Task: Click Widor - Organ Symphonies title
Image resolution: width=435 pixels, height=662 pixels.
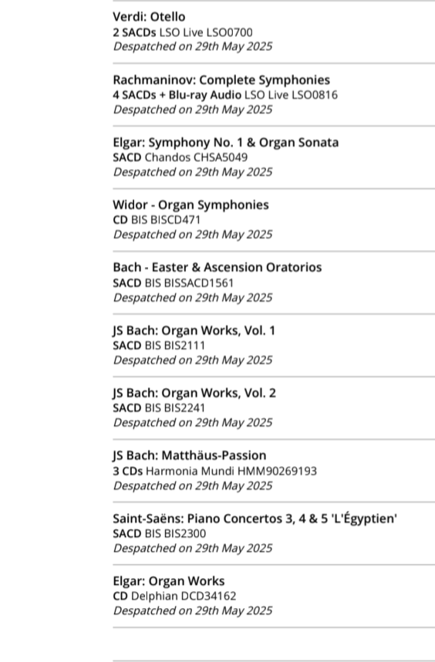Action: [191, 205]
